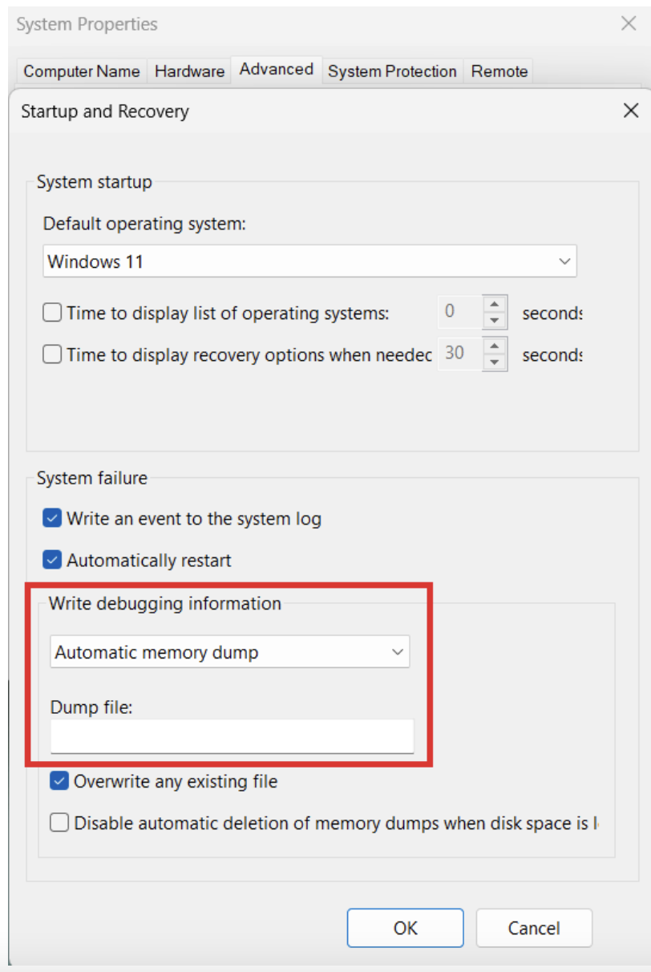The height and width of the screenshot is (972, 651).
Task: Disable write an event to the system log
Action: [51, 518]
